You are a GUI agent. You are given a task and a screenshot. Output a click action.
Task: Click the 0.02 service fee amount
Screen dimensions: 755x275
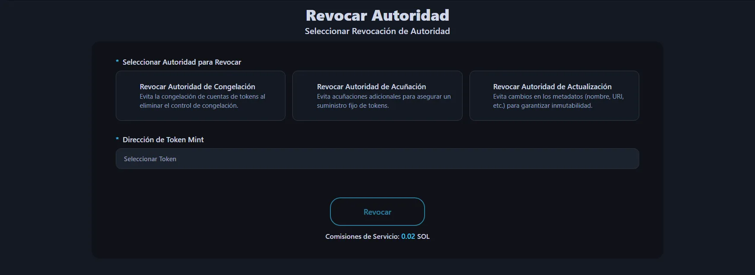(x=408, y=236)
